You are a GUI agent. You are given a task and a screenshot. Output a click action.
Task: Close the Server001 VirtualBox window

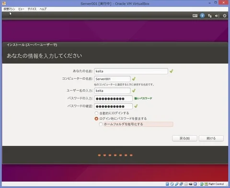(x=223, y=2)
